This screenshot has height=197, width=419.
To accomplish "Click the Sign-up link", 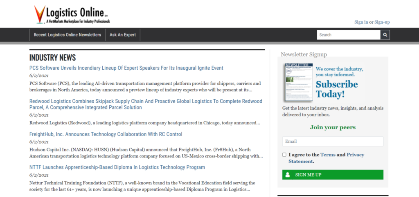I will [x=382, y=22].
